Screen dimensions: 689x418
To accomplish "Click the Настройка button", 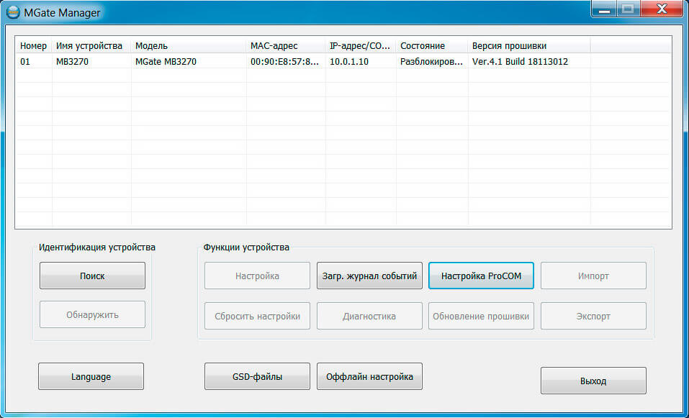I will [x=257, y=276].
